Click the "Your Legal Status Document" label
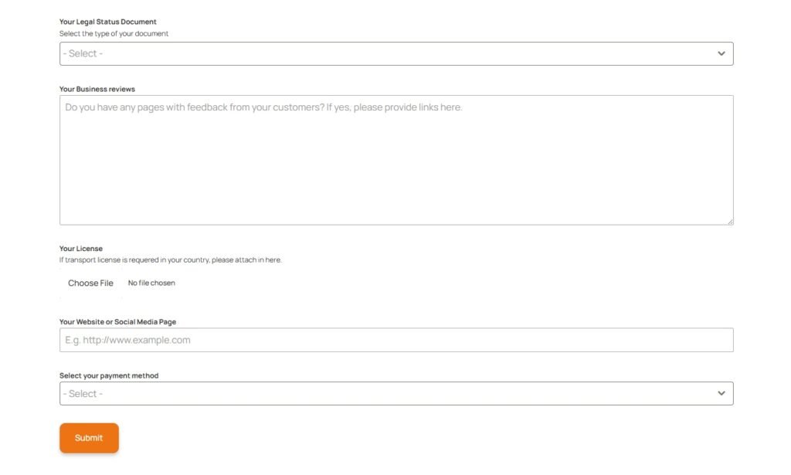Image resolution: width=791 pixels, height=475 pixels. [x=107, y=22]
